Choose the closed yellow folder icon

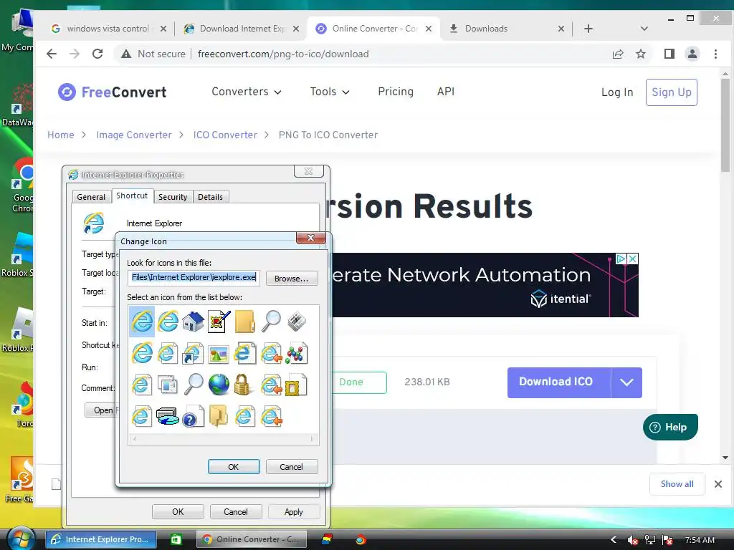pos(245,322)
